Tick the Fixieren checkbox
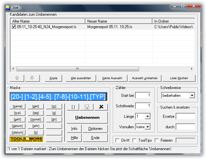206x159 pixels. point(157,140)
